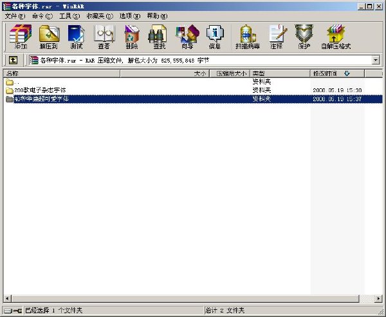The height and width of the screenshot is (317, 386).
Task: Open the 查看 (View) tool
Action: (104, 37)
